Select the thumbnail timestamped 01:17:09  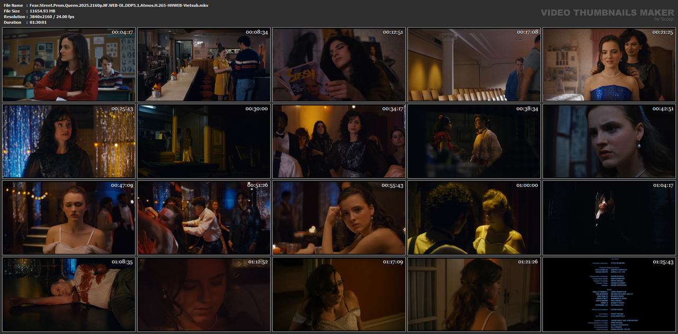339,294
